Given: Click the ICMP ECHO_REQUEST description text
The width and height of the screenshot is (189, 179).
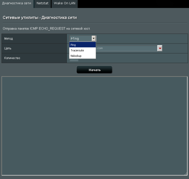Looking at the screenshot, I should [x=47, y=29].
